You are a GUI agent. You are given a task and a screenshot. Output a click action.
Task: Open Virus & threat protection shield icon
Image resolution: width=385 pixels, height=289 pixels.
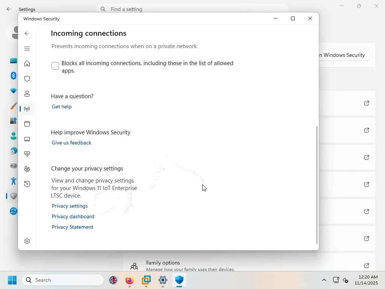coord(27,79)
